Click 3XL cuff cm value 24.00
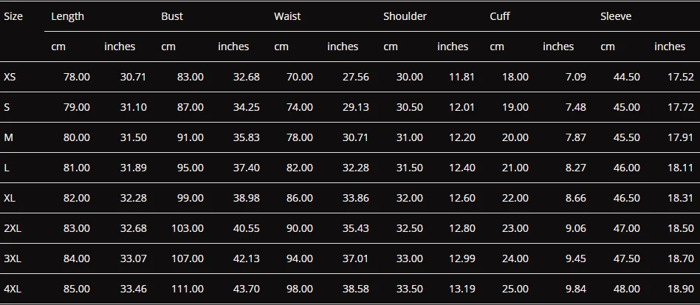This screenshot has height=305, width=700. pyautogui.click(x=515, y=258)
